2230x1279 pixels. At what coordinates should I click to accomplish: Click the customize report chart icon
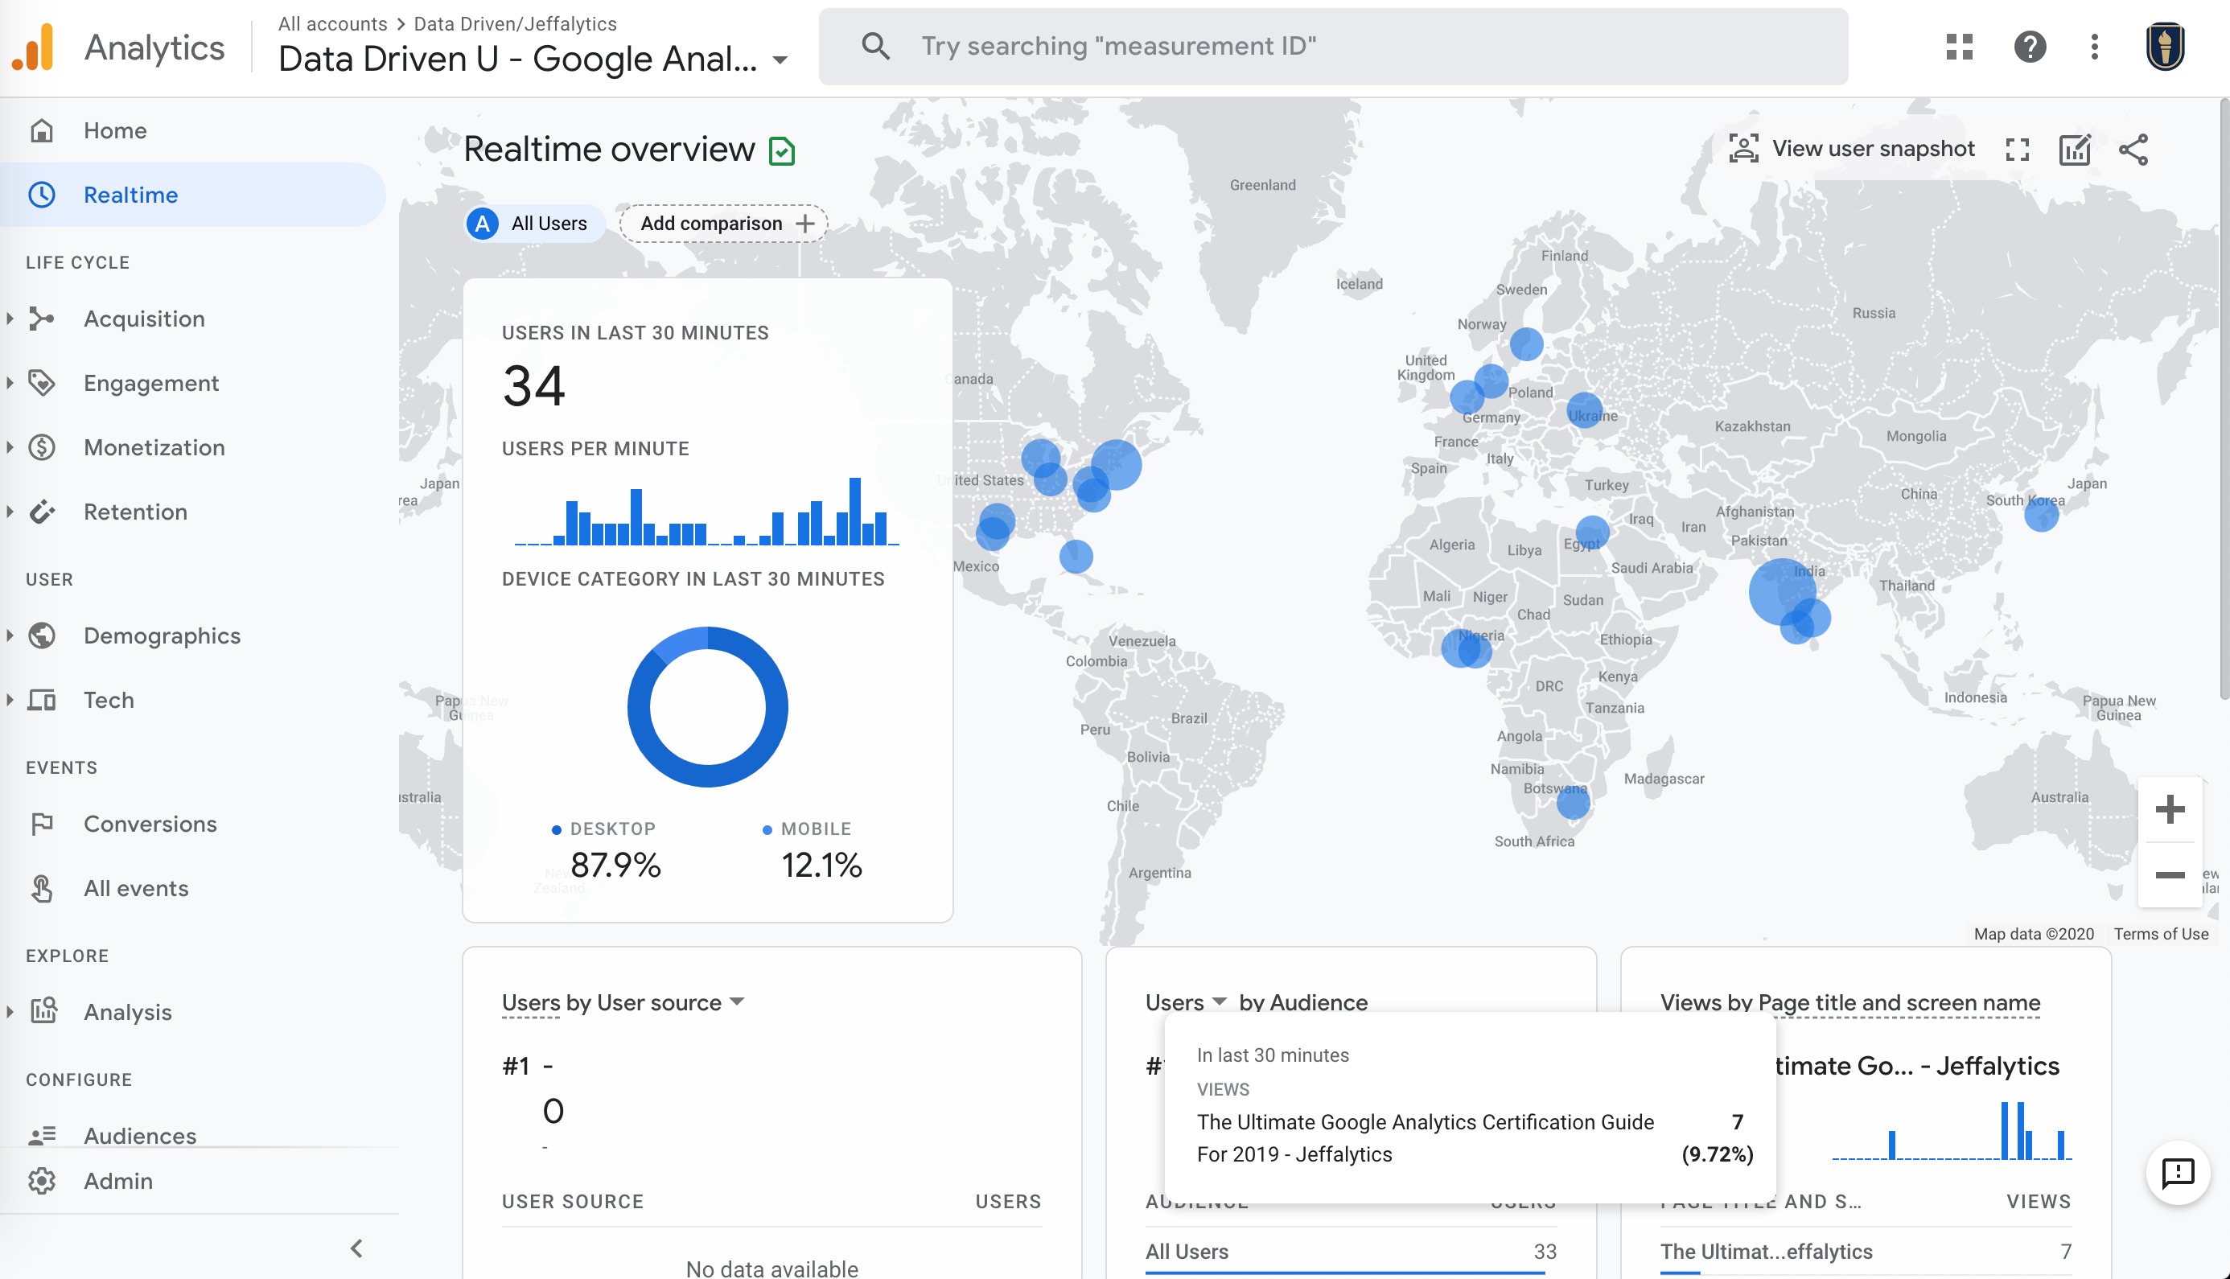[x=2075, y=150]
